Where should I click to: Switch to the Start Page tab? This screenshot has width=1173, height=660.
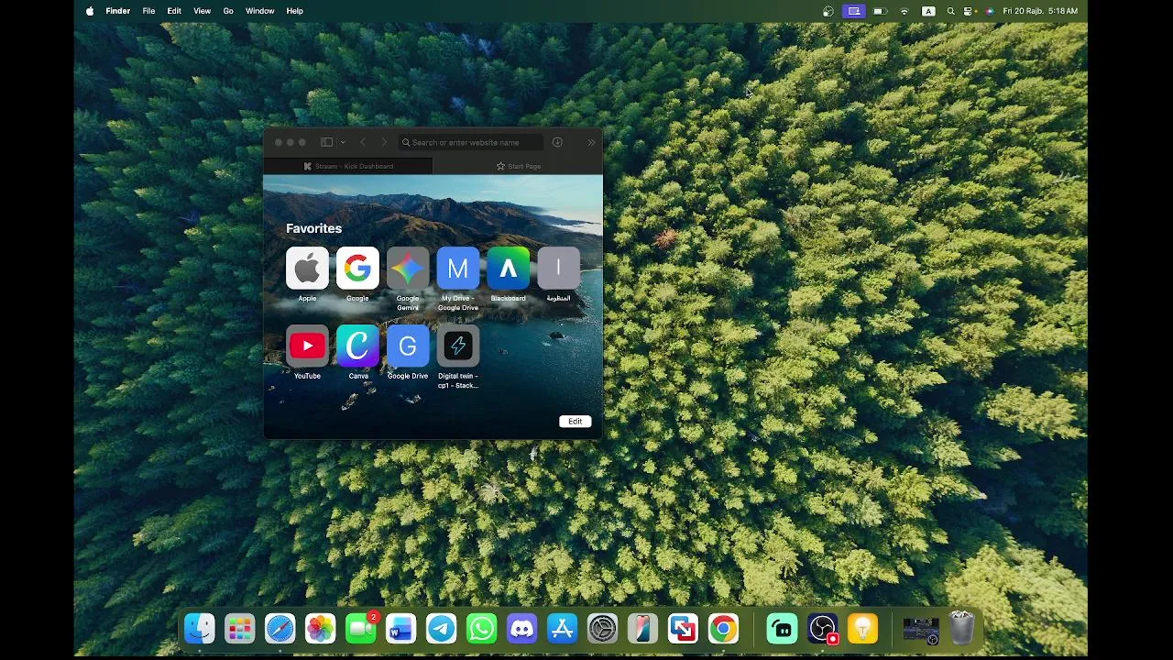pos(518,166)
